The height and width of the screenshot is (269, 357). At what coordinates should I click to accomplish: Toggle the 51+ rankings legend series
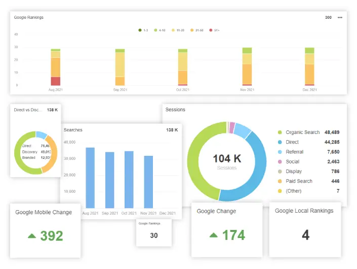214,30
